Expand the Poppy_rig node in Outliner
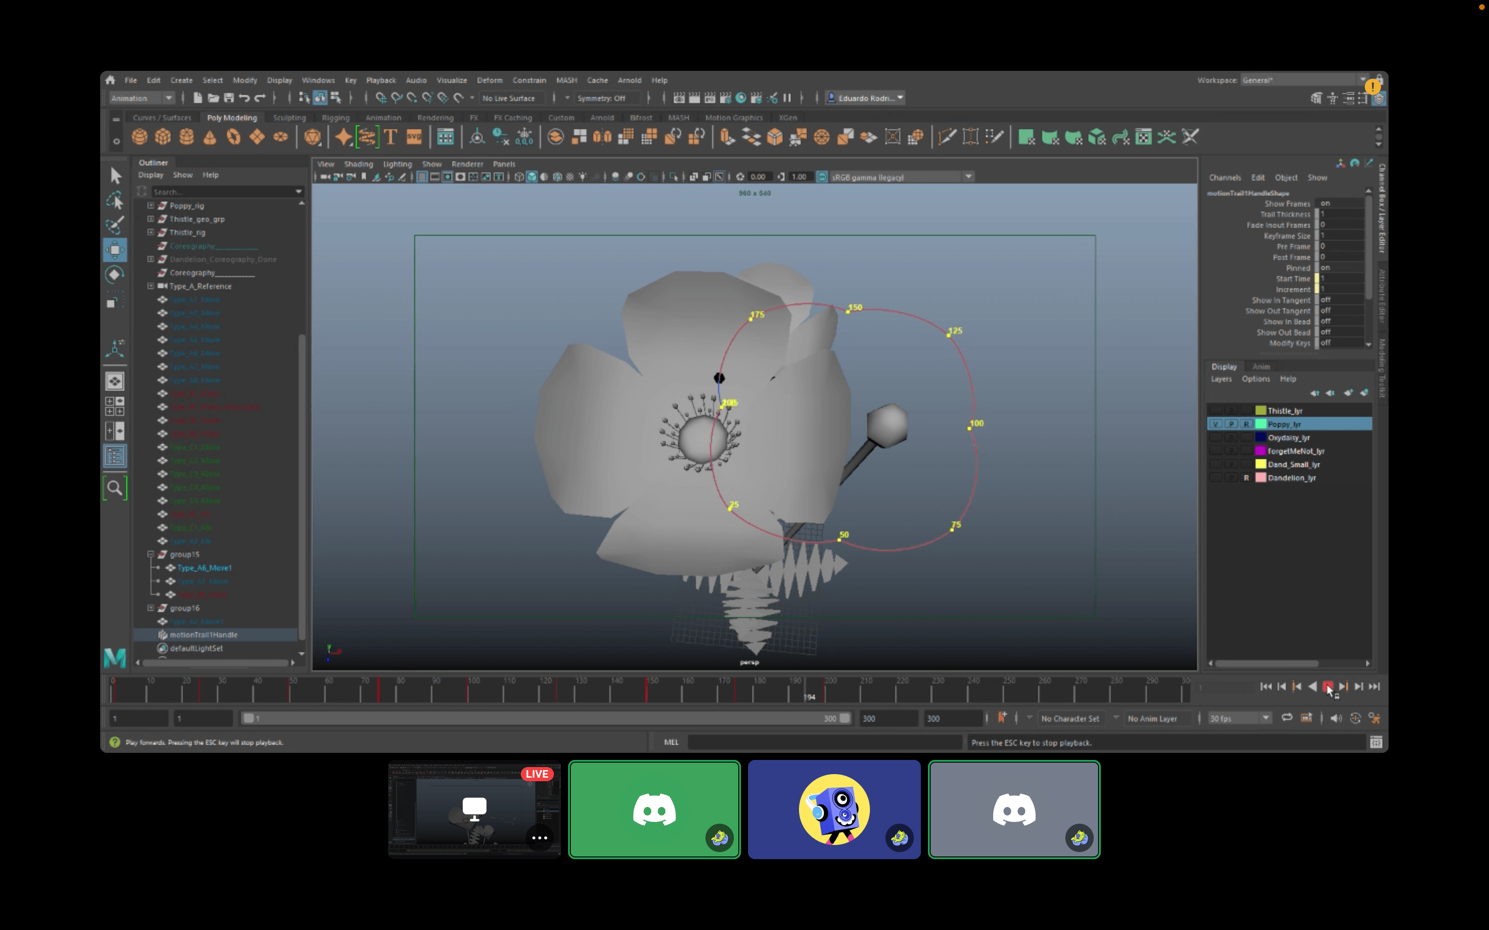Image resolution: width=1489 pixels, height=930 pixels. click(151, 205)
